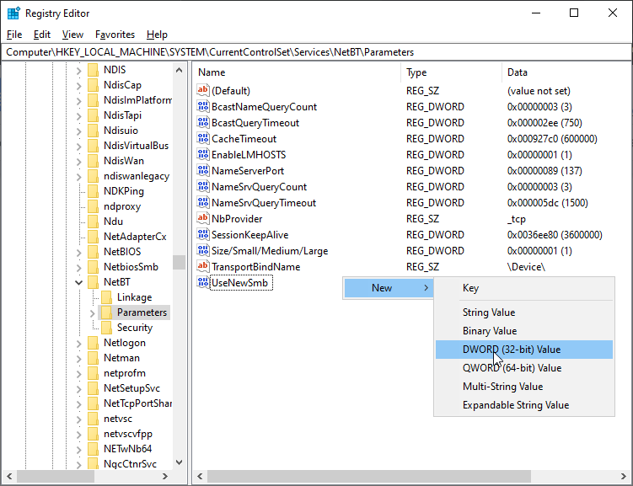Choose Multi-String Value from submenu
This screenshot has height=486, width=633.
click(524, 387)
